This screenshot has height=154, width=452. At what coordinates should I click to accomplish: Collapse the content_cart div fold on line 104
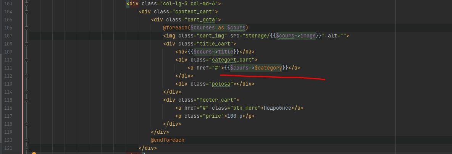pos(26,12)
